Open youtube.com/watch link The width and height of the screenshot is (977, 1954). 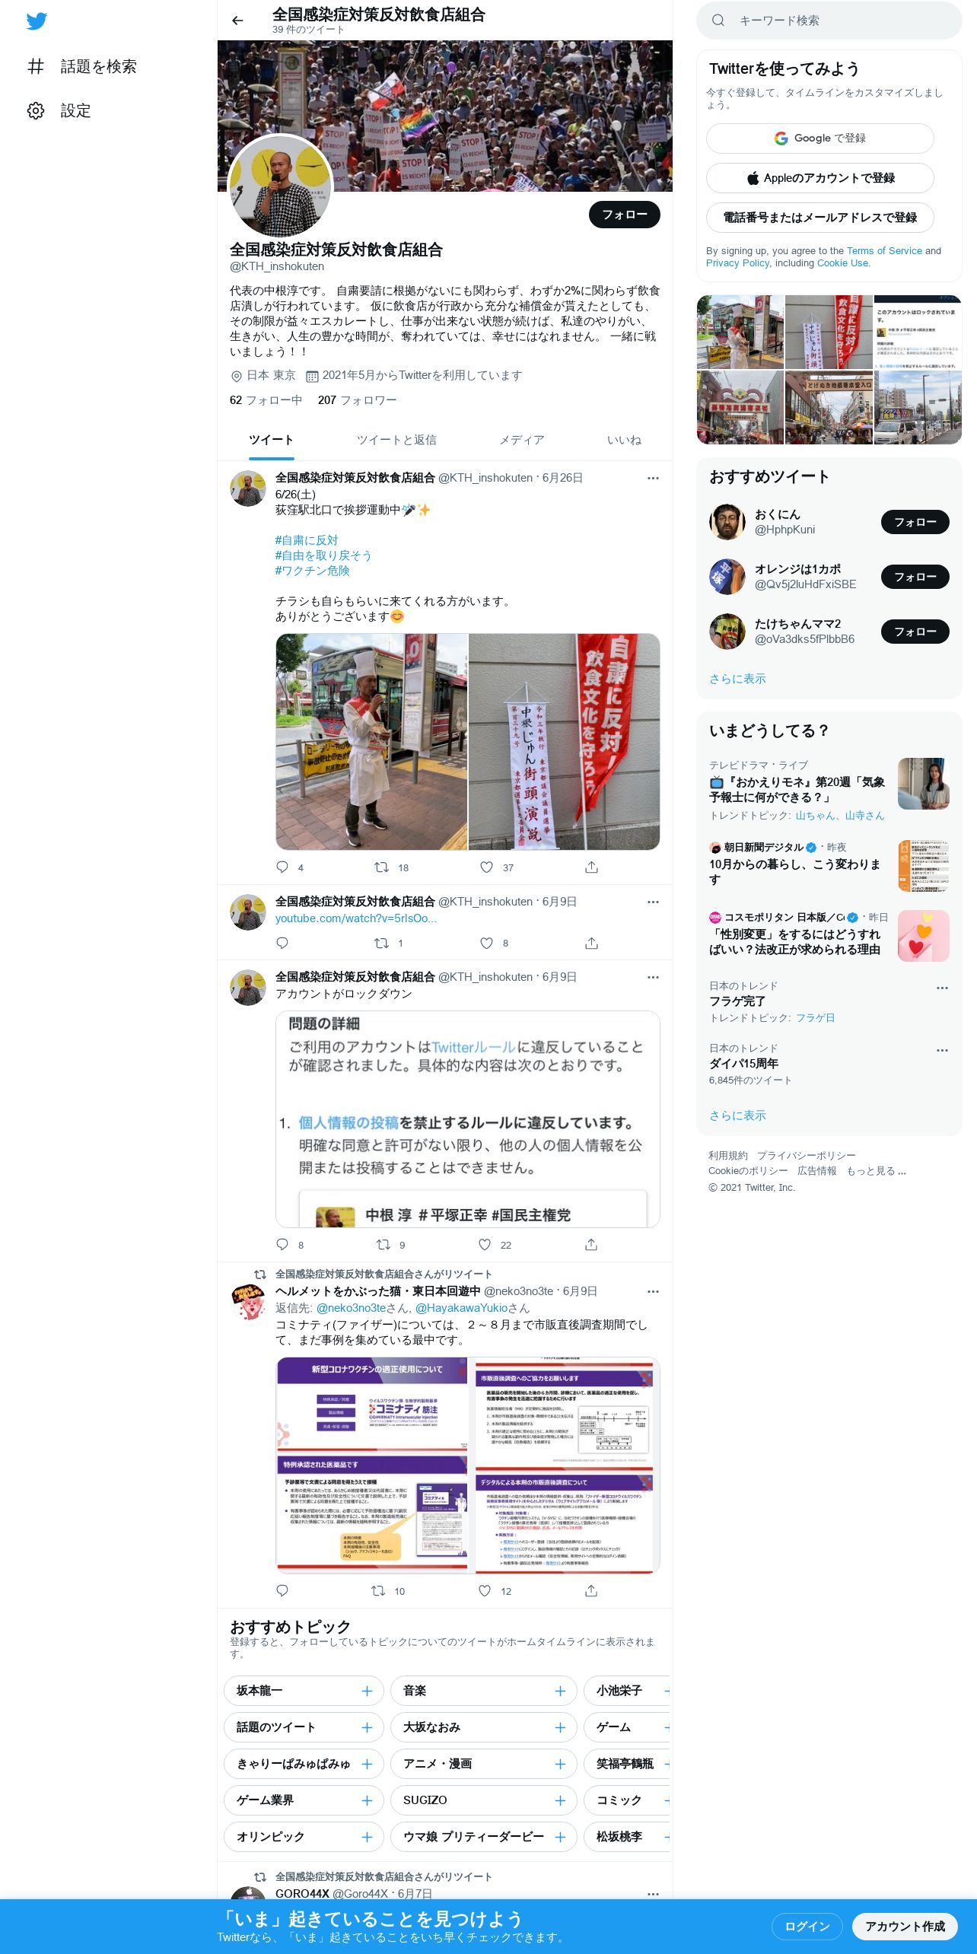pos(356,918)
